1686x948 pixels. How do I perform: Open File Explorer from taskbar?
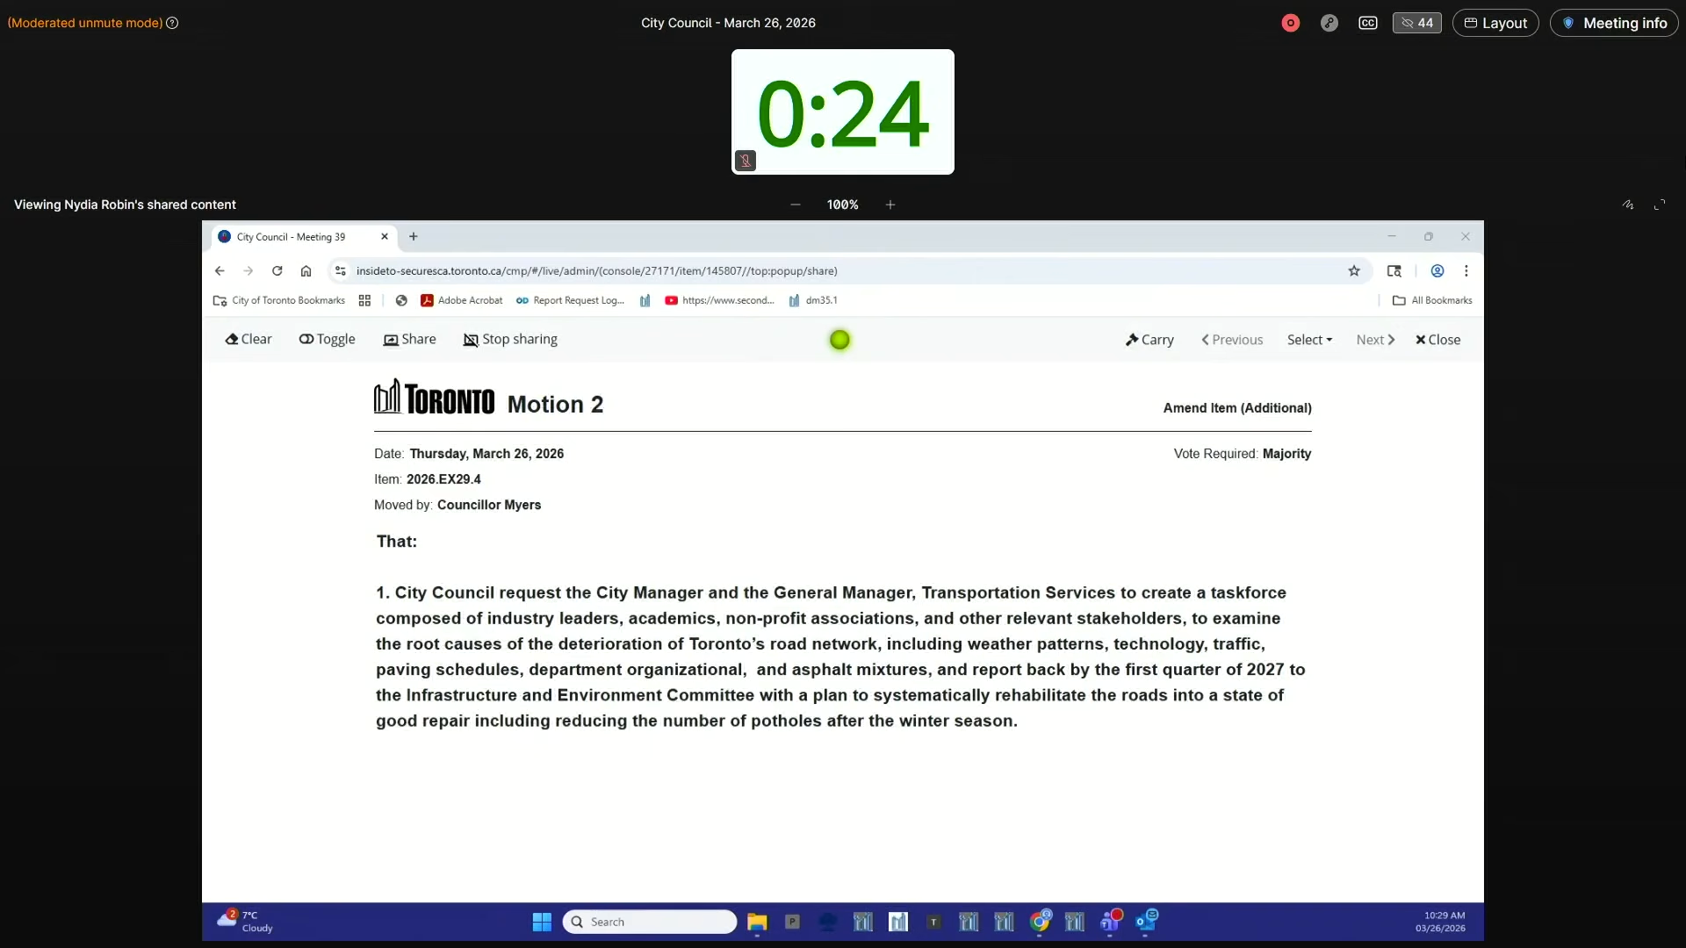point(757,922)
